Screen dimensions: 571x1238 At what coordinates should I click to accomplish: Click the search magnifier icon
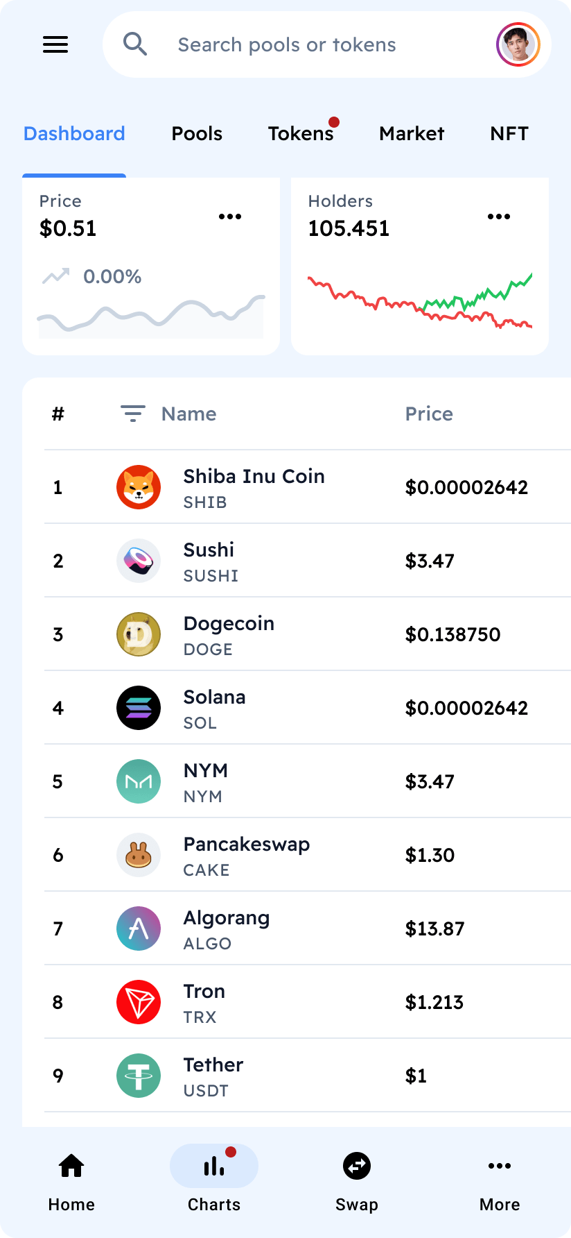pyautogui.click(x=135, y=44)
